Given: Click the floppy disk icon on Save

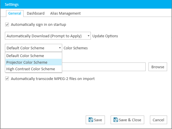Looking at the screenshot, I should (91, 120).
